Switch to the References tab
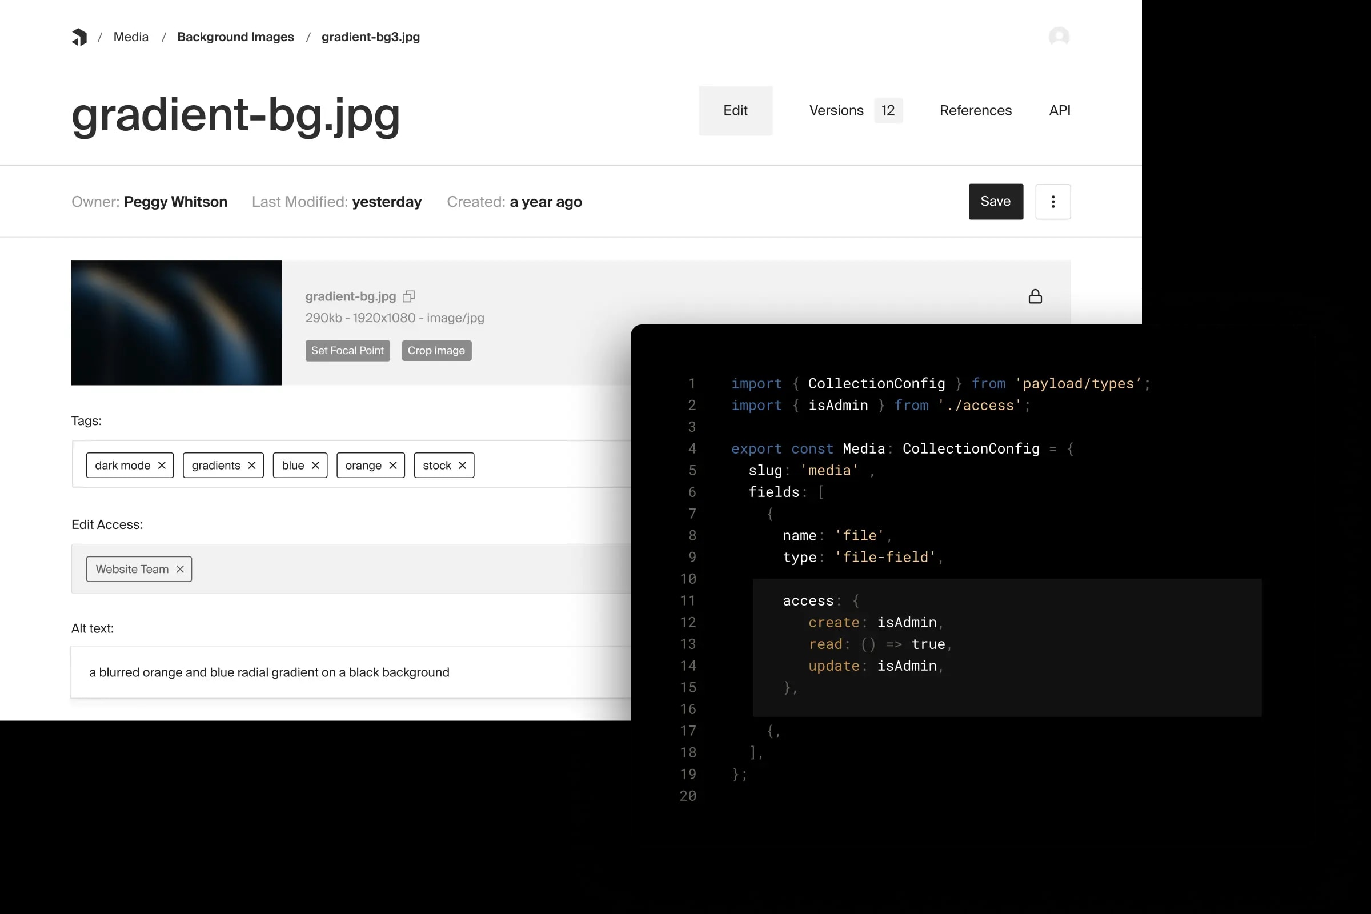Viewport: 1371px width, 914px height. [975, 110]
